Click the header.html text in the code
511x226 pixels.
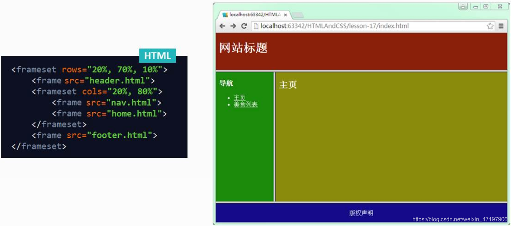(117, 80)
